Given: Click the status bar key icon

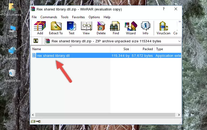Looking at the screenshot, I should [38, 121].
